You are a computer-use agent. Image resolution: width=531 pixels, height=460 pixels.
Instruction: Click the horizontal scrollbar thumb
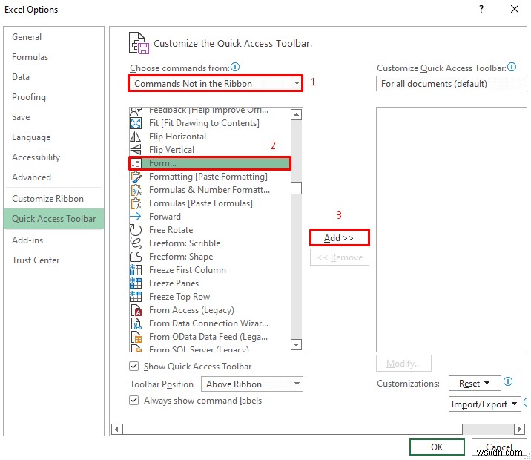(292, 429)
